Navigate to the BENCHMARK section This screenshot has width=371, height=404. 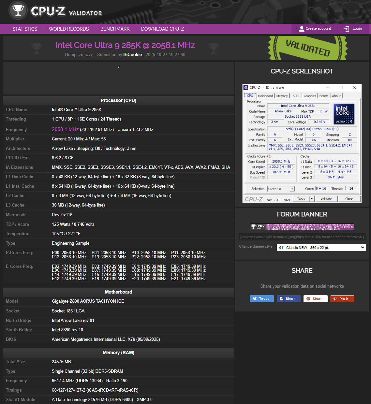(x=115, y=29)
